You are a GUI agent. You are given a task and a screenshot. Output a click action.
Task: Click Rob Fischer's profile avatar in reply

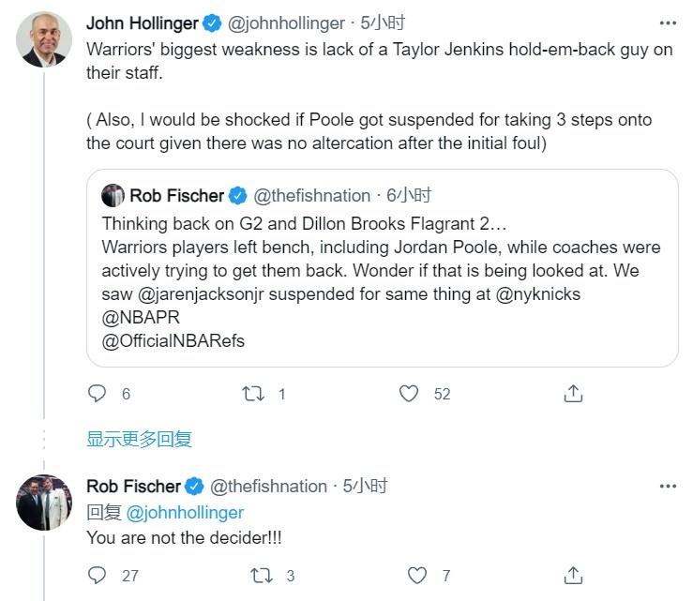pos(44,503)
